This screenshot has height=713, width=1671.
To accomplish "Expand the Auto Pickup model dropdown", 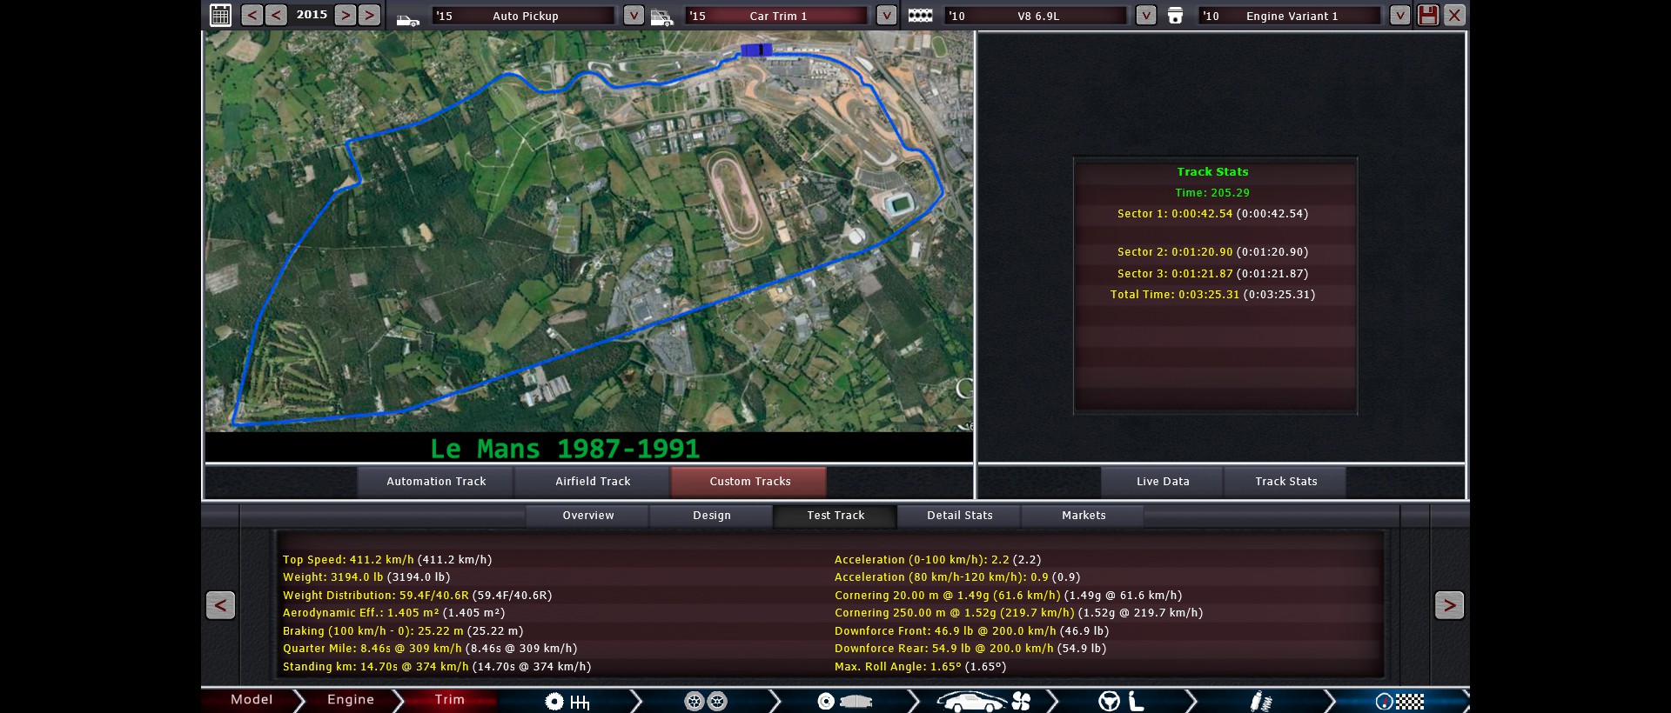I will click(634, 16).
